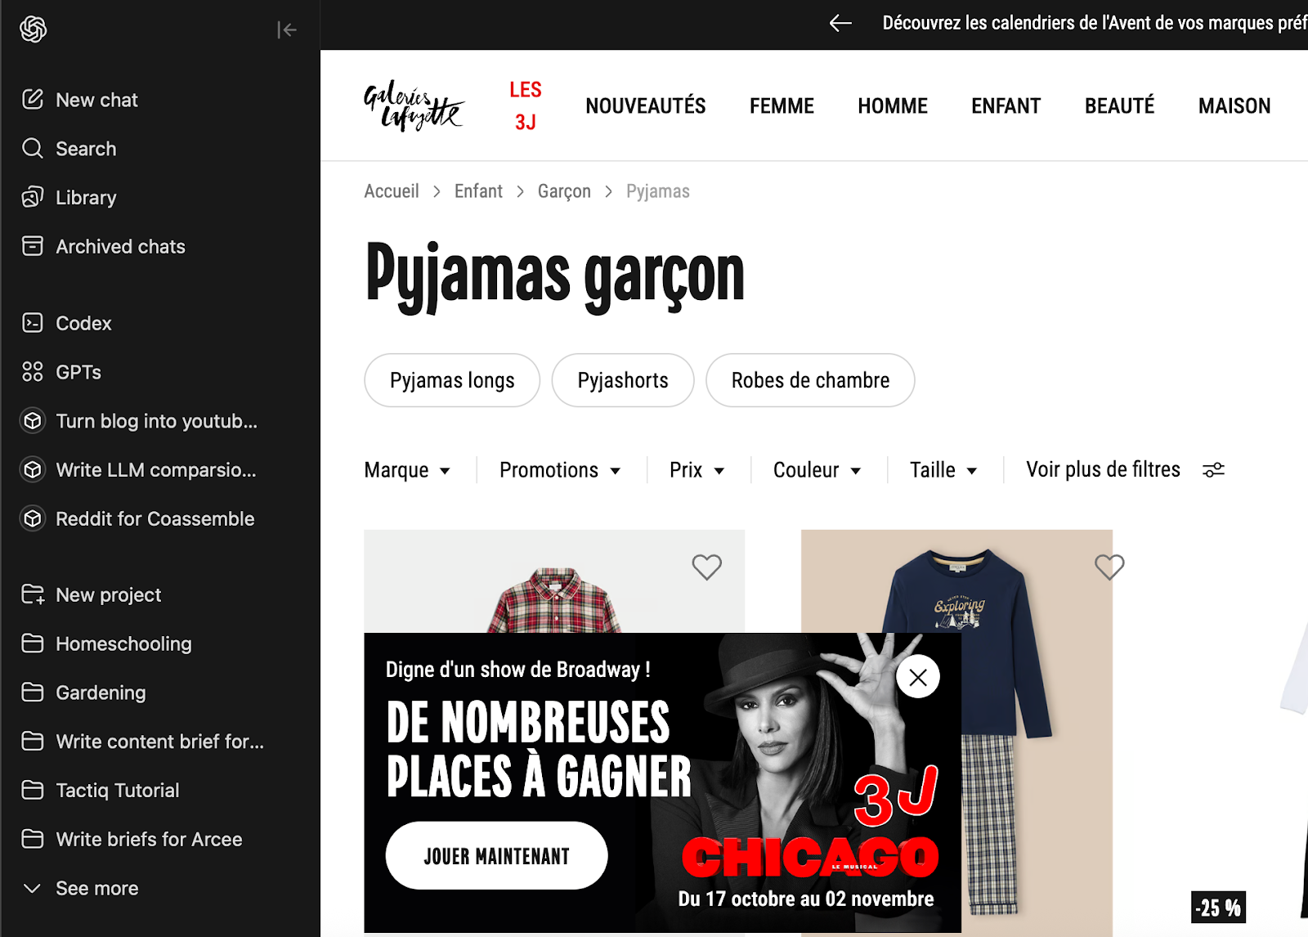The height and width of the screenshot is (937, 1308).
Task: Favorite the plaid shirt pyjama with the heart
Action: click(x=707, y=567)
